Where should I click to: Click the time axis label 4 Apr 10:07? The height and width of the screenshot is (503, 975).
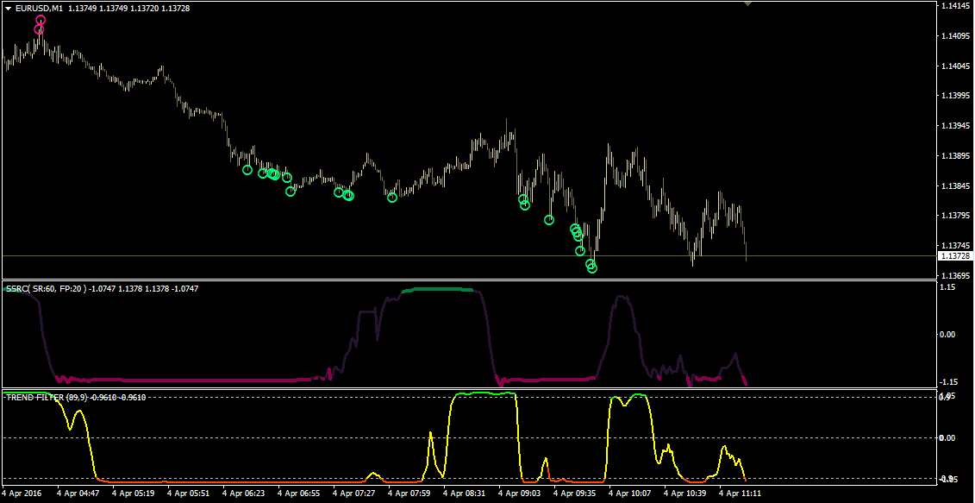pos(630,493)
